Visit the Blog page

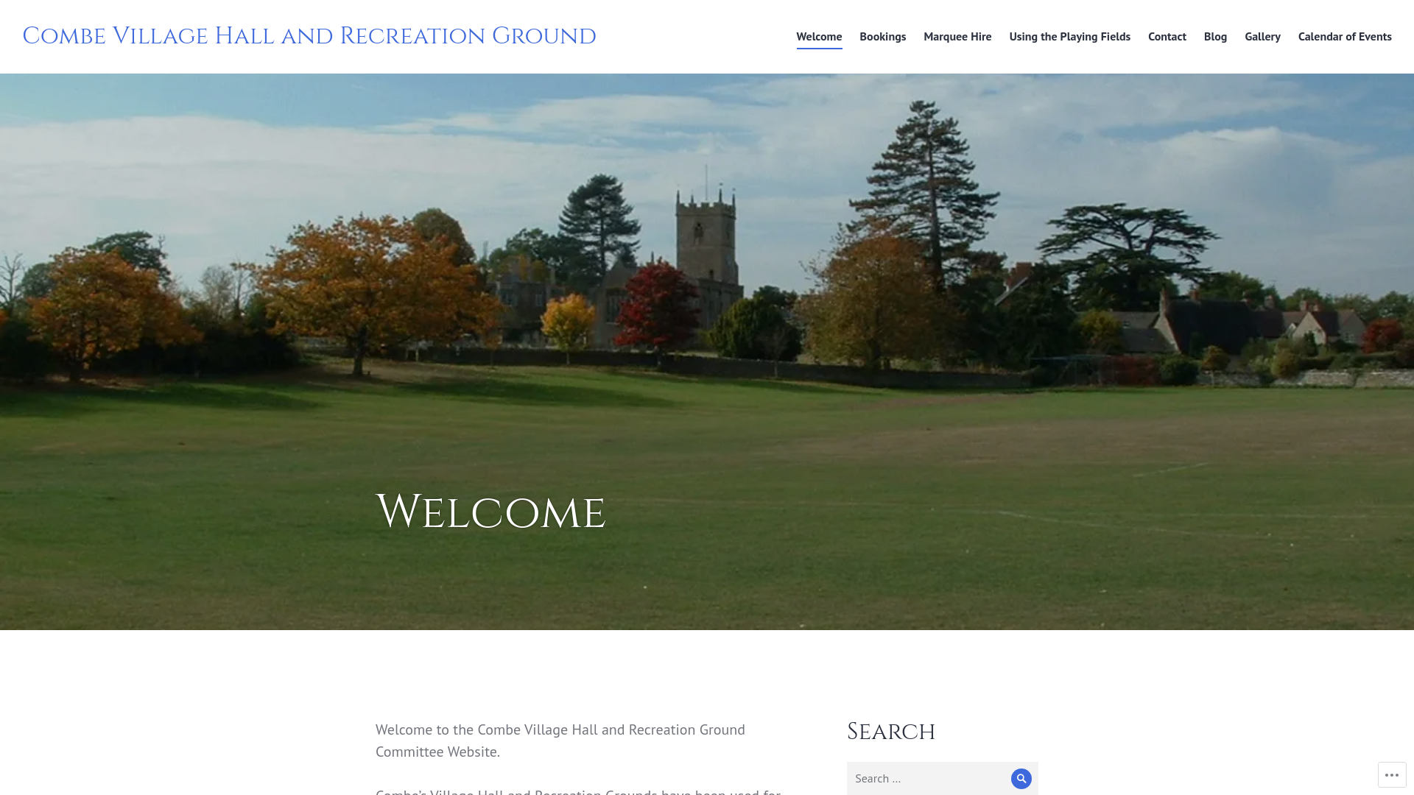click(1215, 37)
